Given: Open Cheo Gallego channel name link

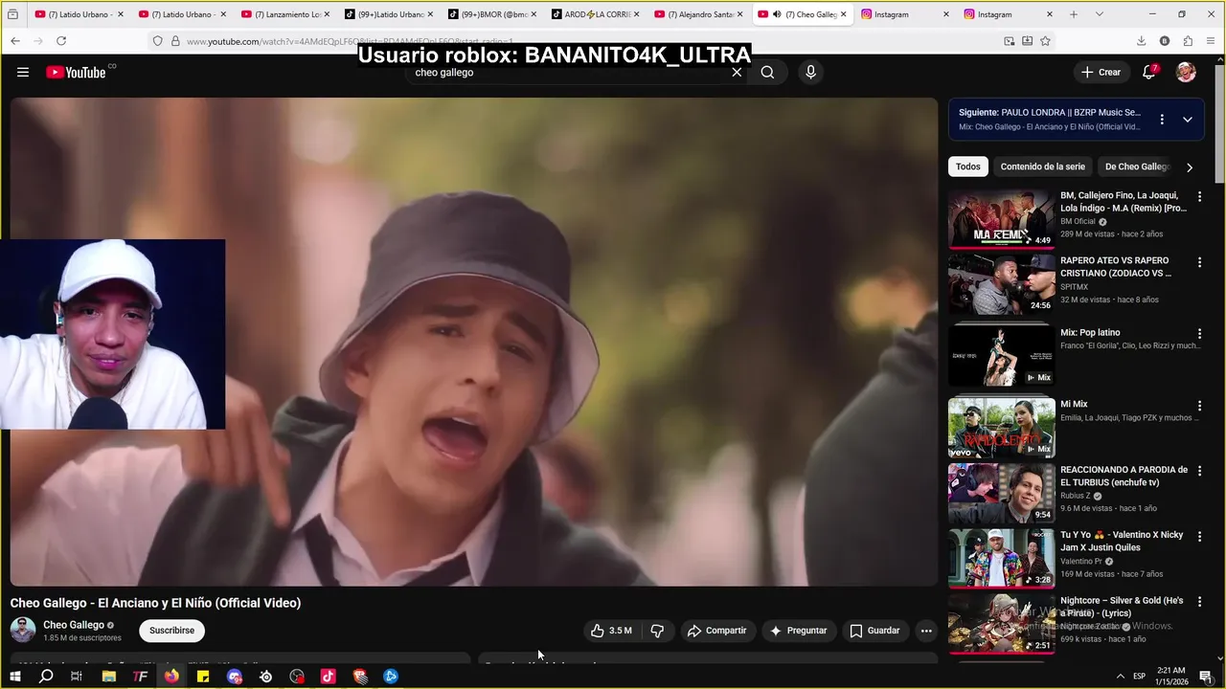Looking at the screenshot, I should pos(74,625).
